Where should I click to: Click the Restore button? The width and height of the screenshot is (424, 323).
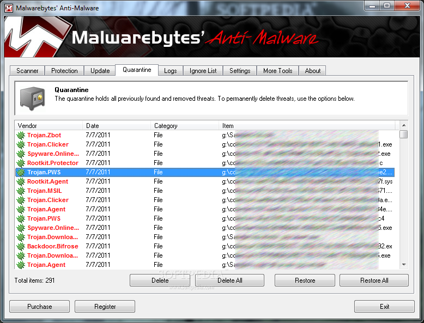coord(305,281)
